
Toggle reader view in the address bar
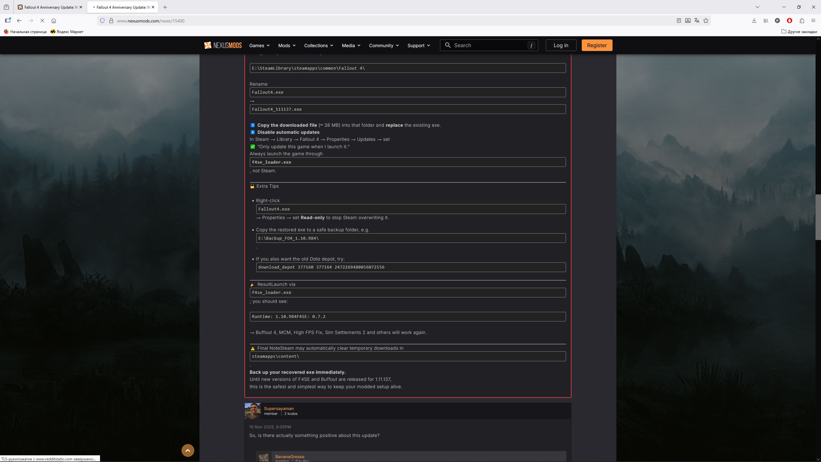(x=679, y=21)
